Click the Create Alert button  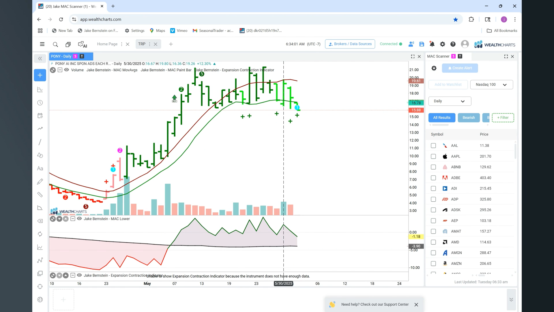coord(460,68)
